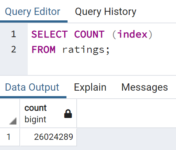Click the empty editor area below line 2
176x150 pixels.
[102, 66]
